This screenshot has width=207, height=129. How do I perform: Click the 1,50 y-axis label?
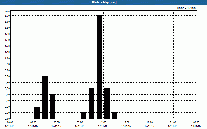coord(7,28)
